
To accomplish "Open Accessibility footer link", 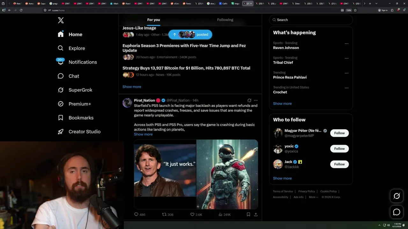I will coord(280,197).
